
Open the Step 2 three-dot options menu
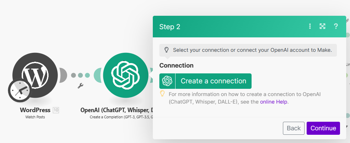tap(310, 26)
